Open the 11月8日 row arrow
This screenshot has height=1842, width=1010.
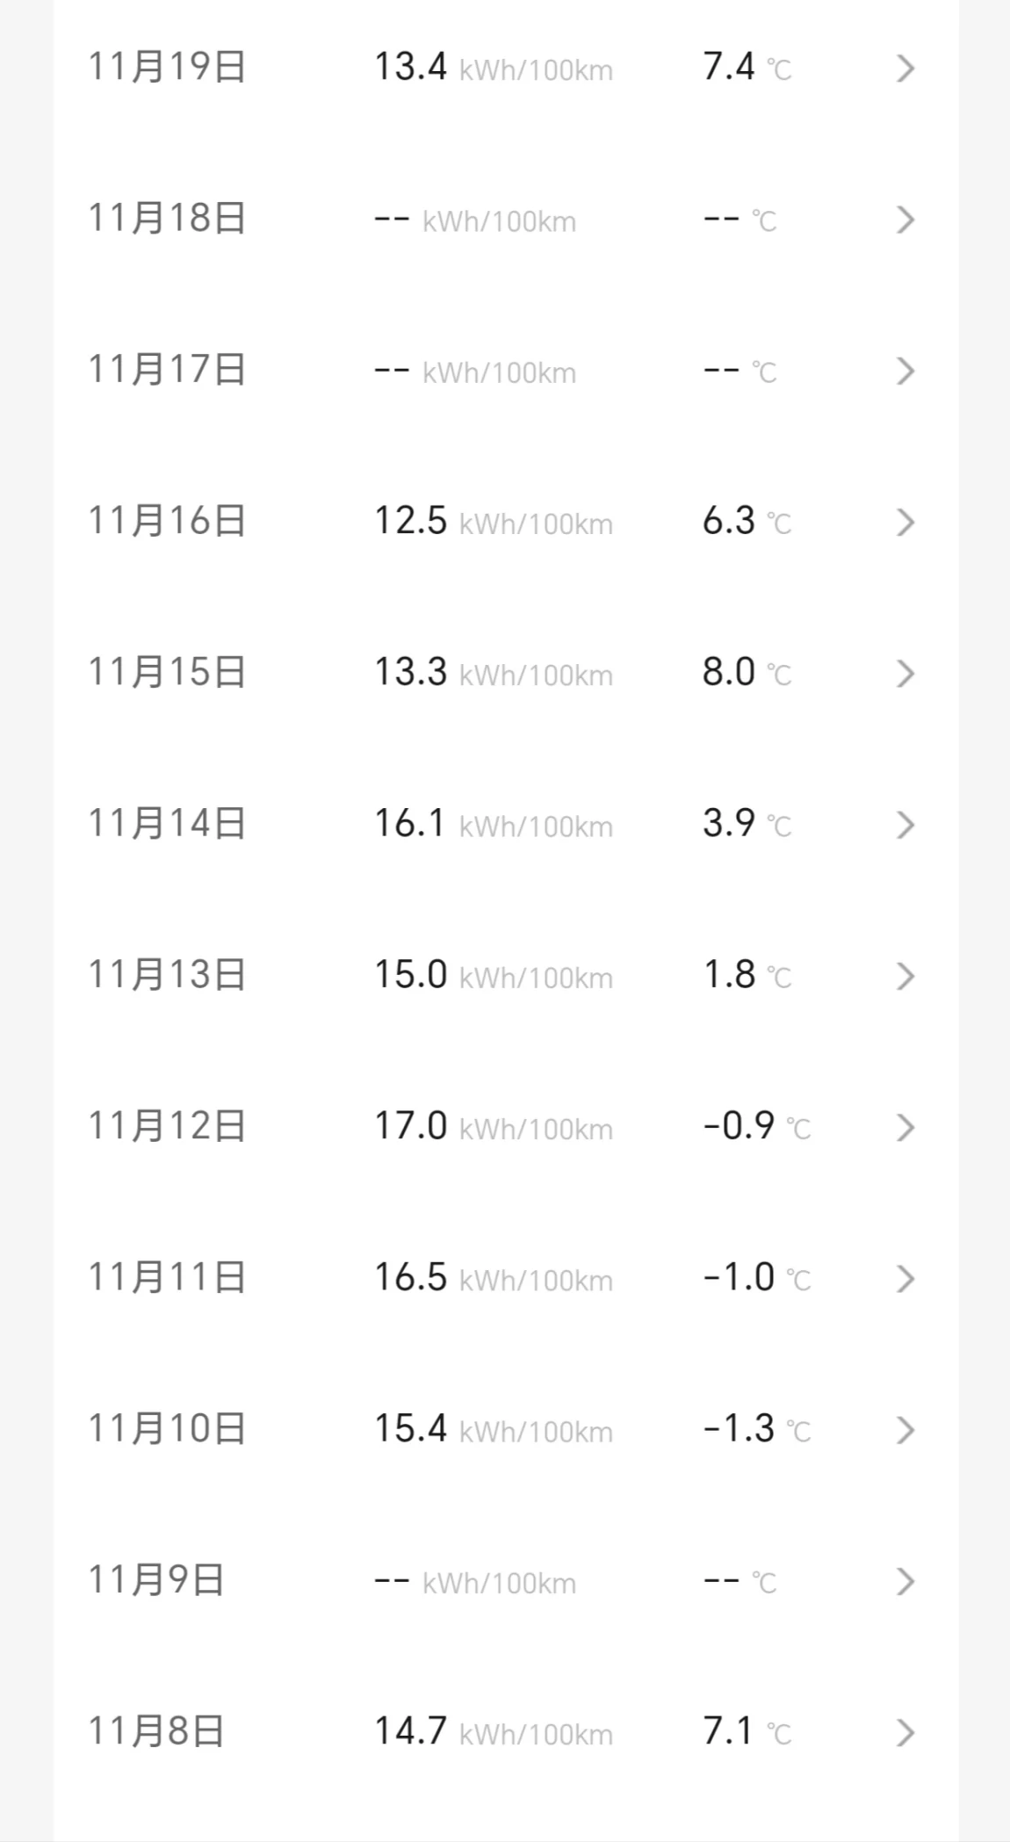pyautogui.click(x=905, y=1732)
